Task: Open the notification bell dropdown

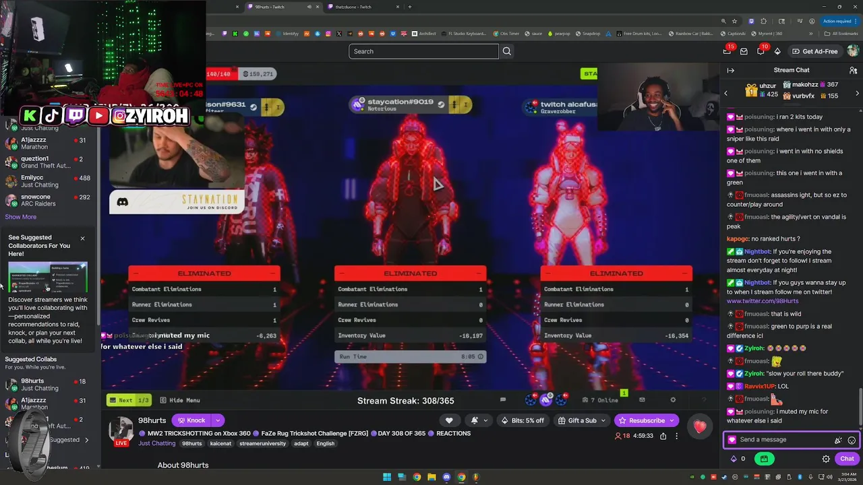Action: tap(479, 420)
